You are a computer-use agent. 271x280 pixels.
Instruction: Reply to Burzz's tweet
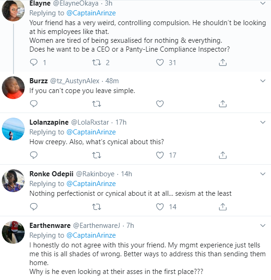[x=34, y=104]
